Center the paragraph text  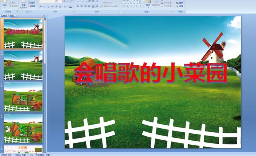(x=82, y=6)
